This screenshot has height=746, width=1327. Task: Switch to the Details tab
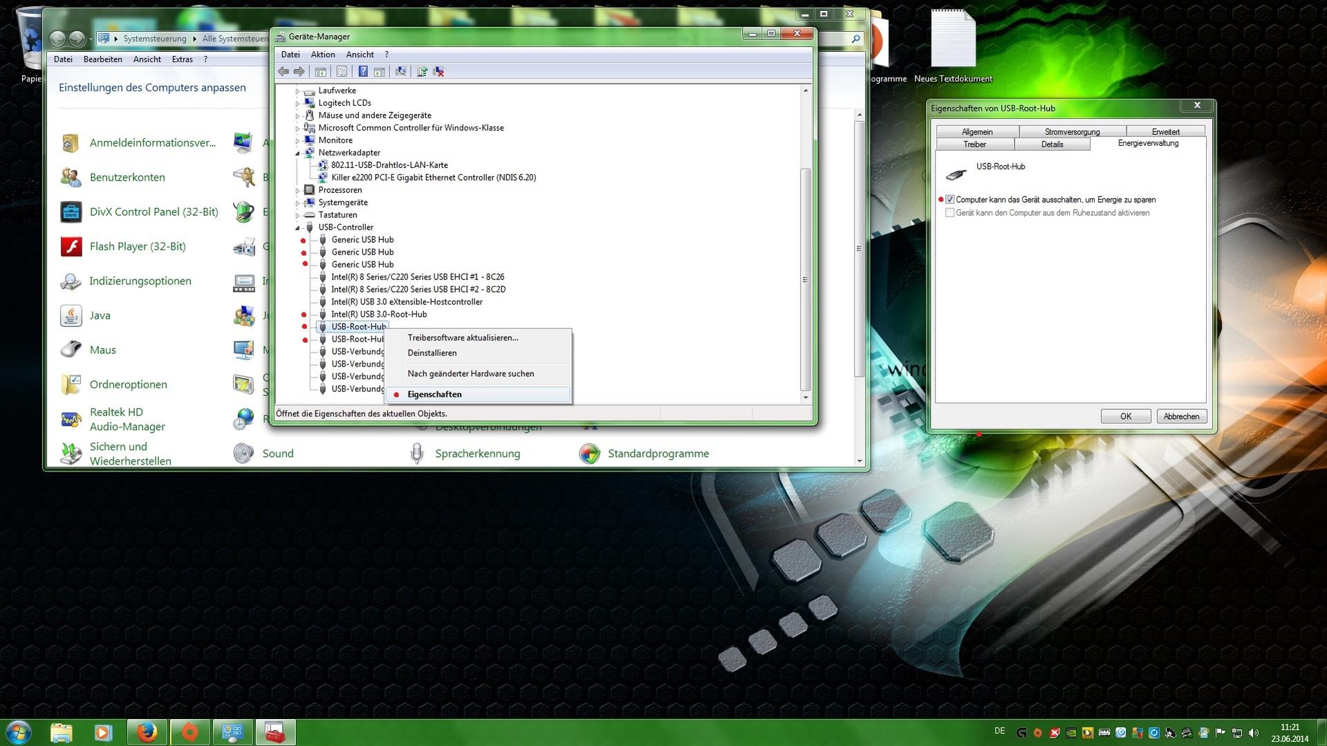(x=1052, y=144)
